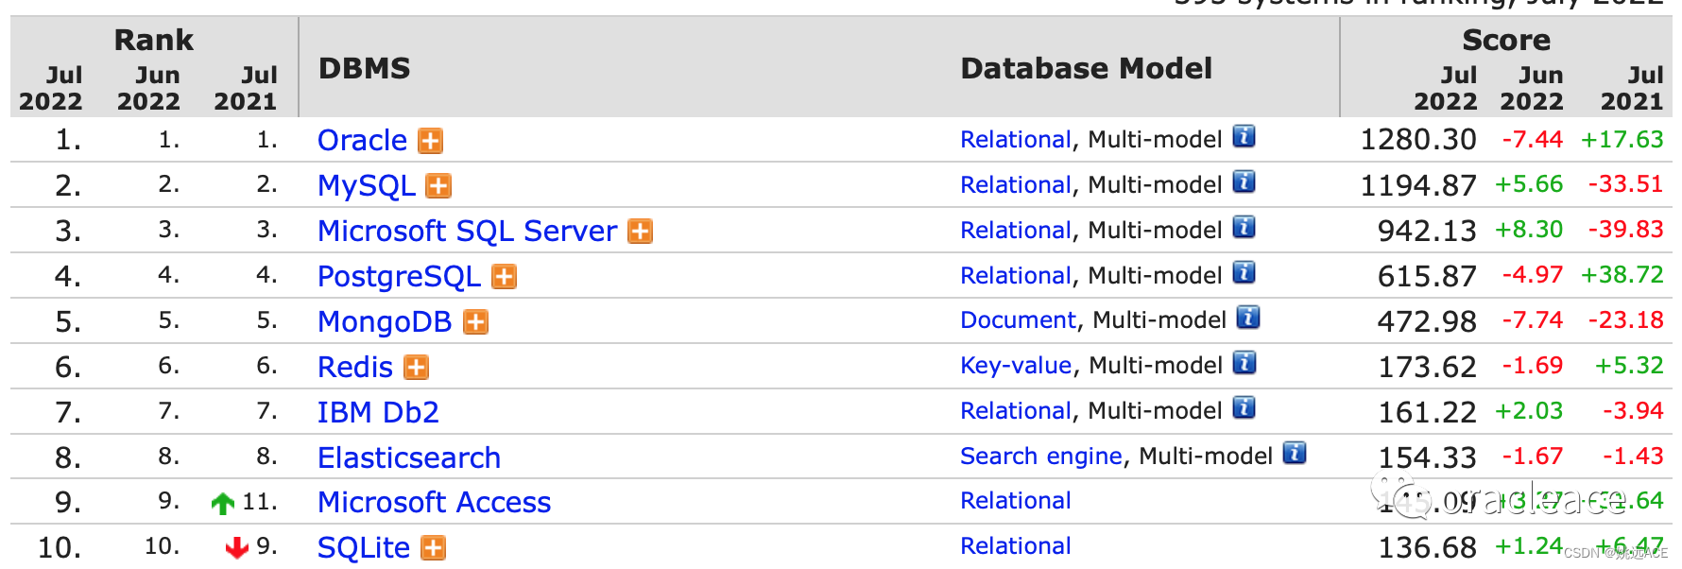
Task: Click the info icon in the MongoDB row
Action: tap(1248, 318)
